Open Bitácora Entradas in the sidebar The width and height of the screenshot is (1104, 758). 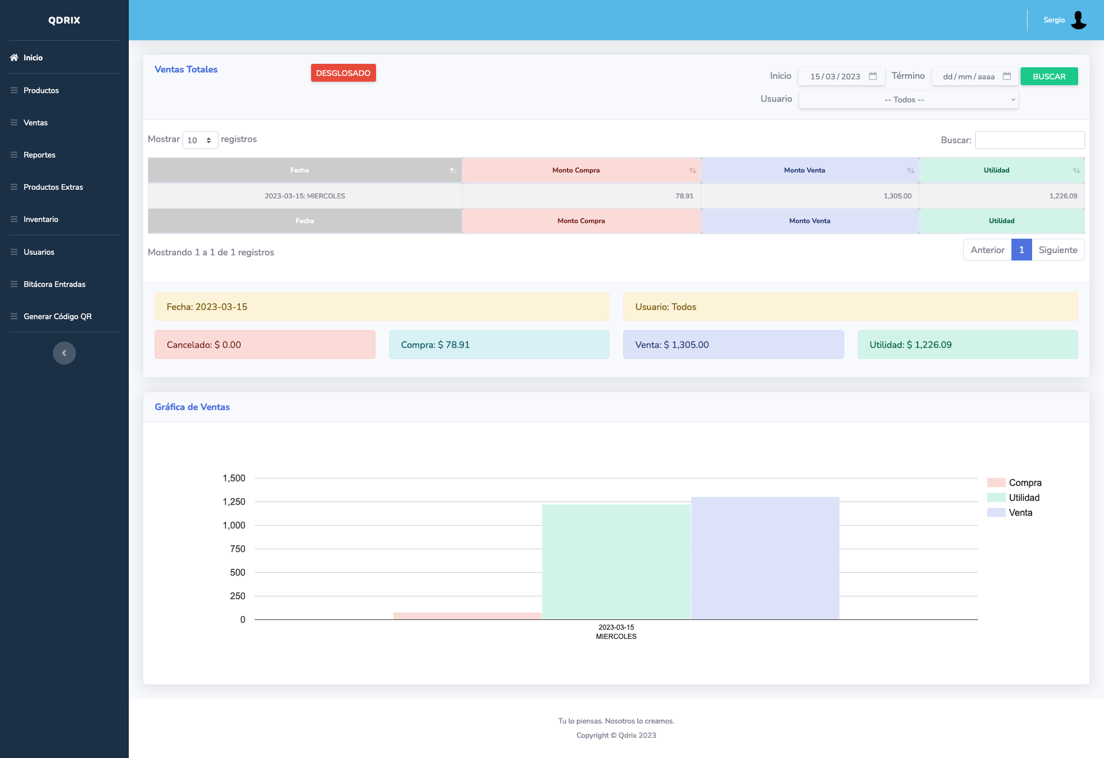click(x=54, y=284)
